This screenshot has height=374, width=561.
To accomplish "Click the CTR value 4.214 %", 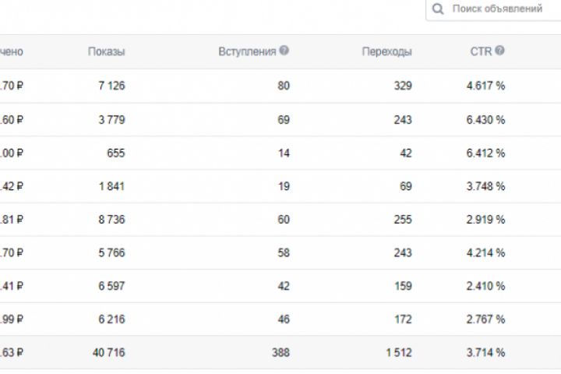I will (x=485, y=252).
